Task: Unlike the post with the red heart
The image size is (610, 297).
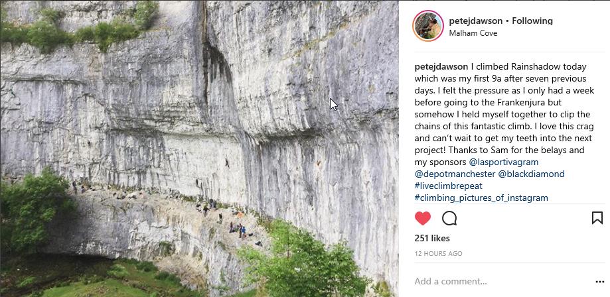Action: click(x=423, y=218)
